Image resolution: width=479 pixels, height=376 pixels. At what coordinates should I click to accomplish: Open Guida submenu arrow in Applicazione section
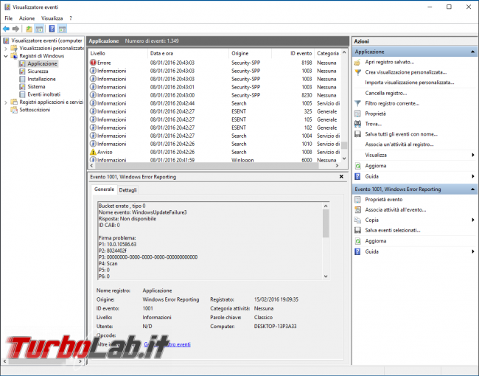point(472,176)
